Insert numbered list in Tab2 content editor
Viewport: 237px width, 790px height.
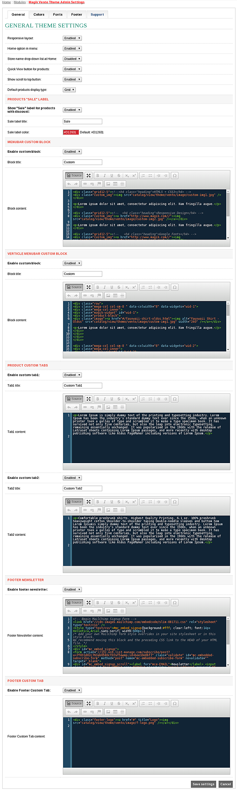[x=143, y=502]
